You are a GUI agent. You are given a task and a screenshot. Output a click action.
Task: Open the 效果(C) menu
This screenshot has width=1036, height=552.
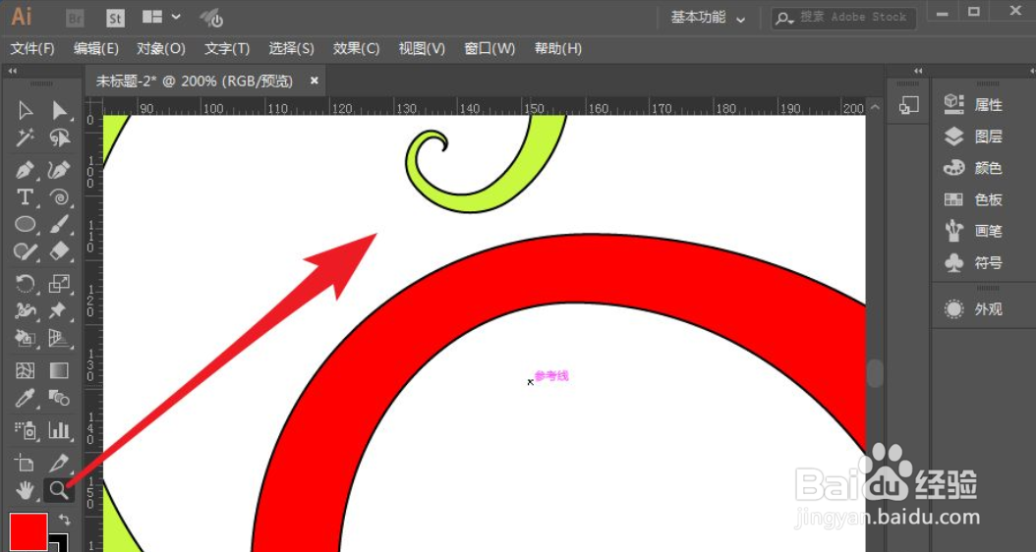tap(356, 49)
